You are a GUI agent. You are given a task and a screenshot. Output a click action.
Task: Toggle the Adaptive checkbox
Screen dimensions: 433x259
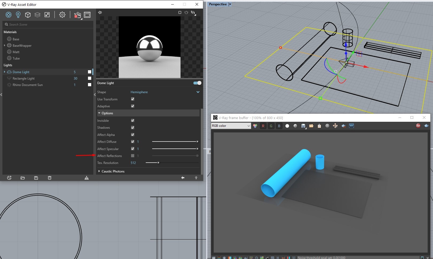133,106
